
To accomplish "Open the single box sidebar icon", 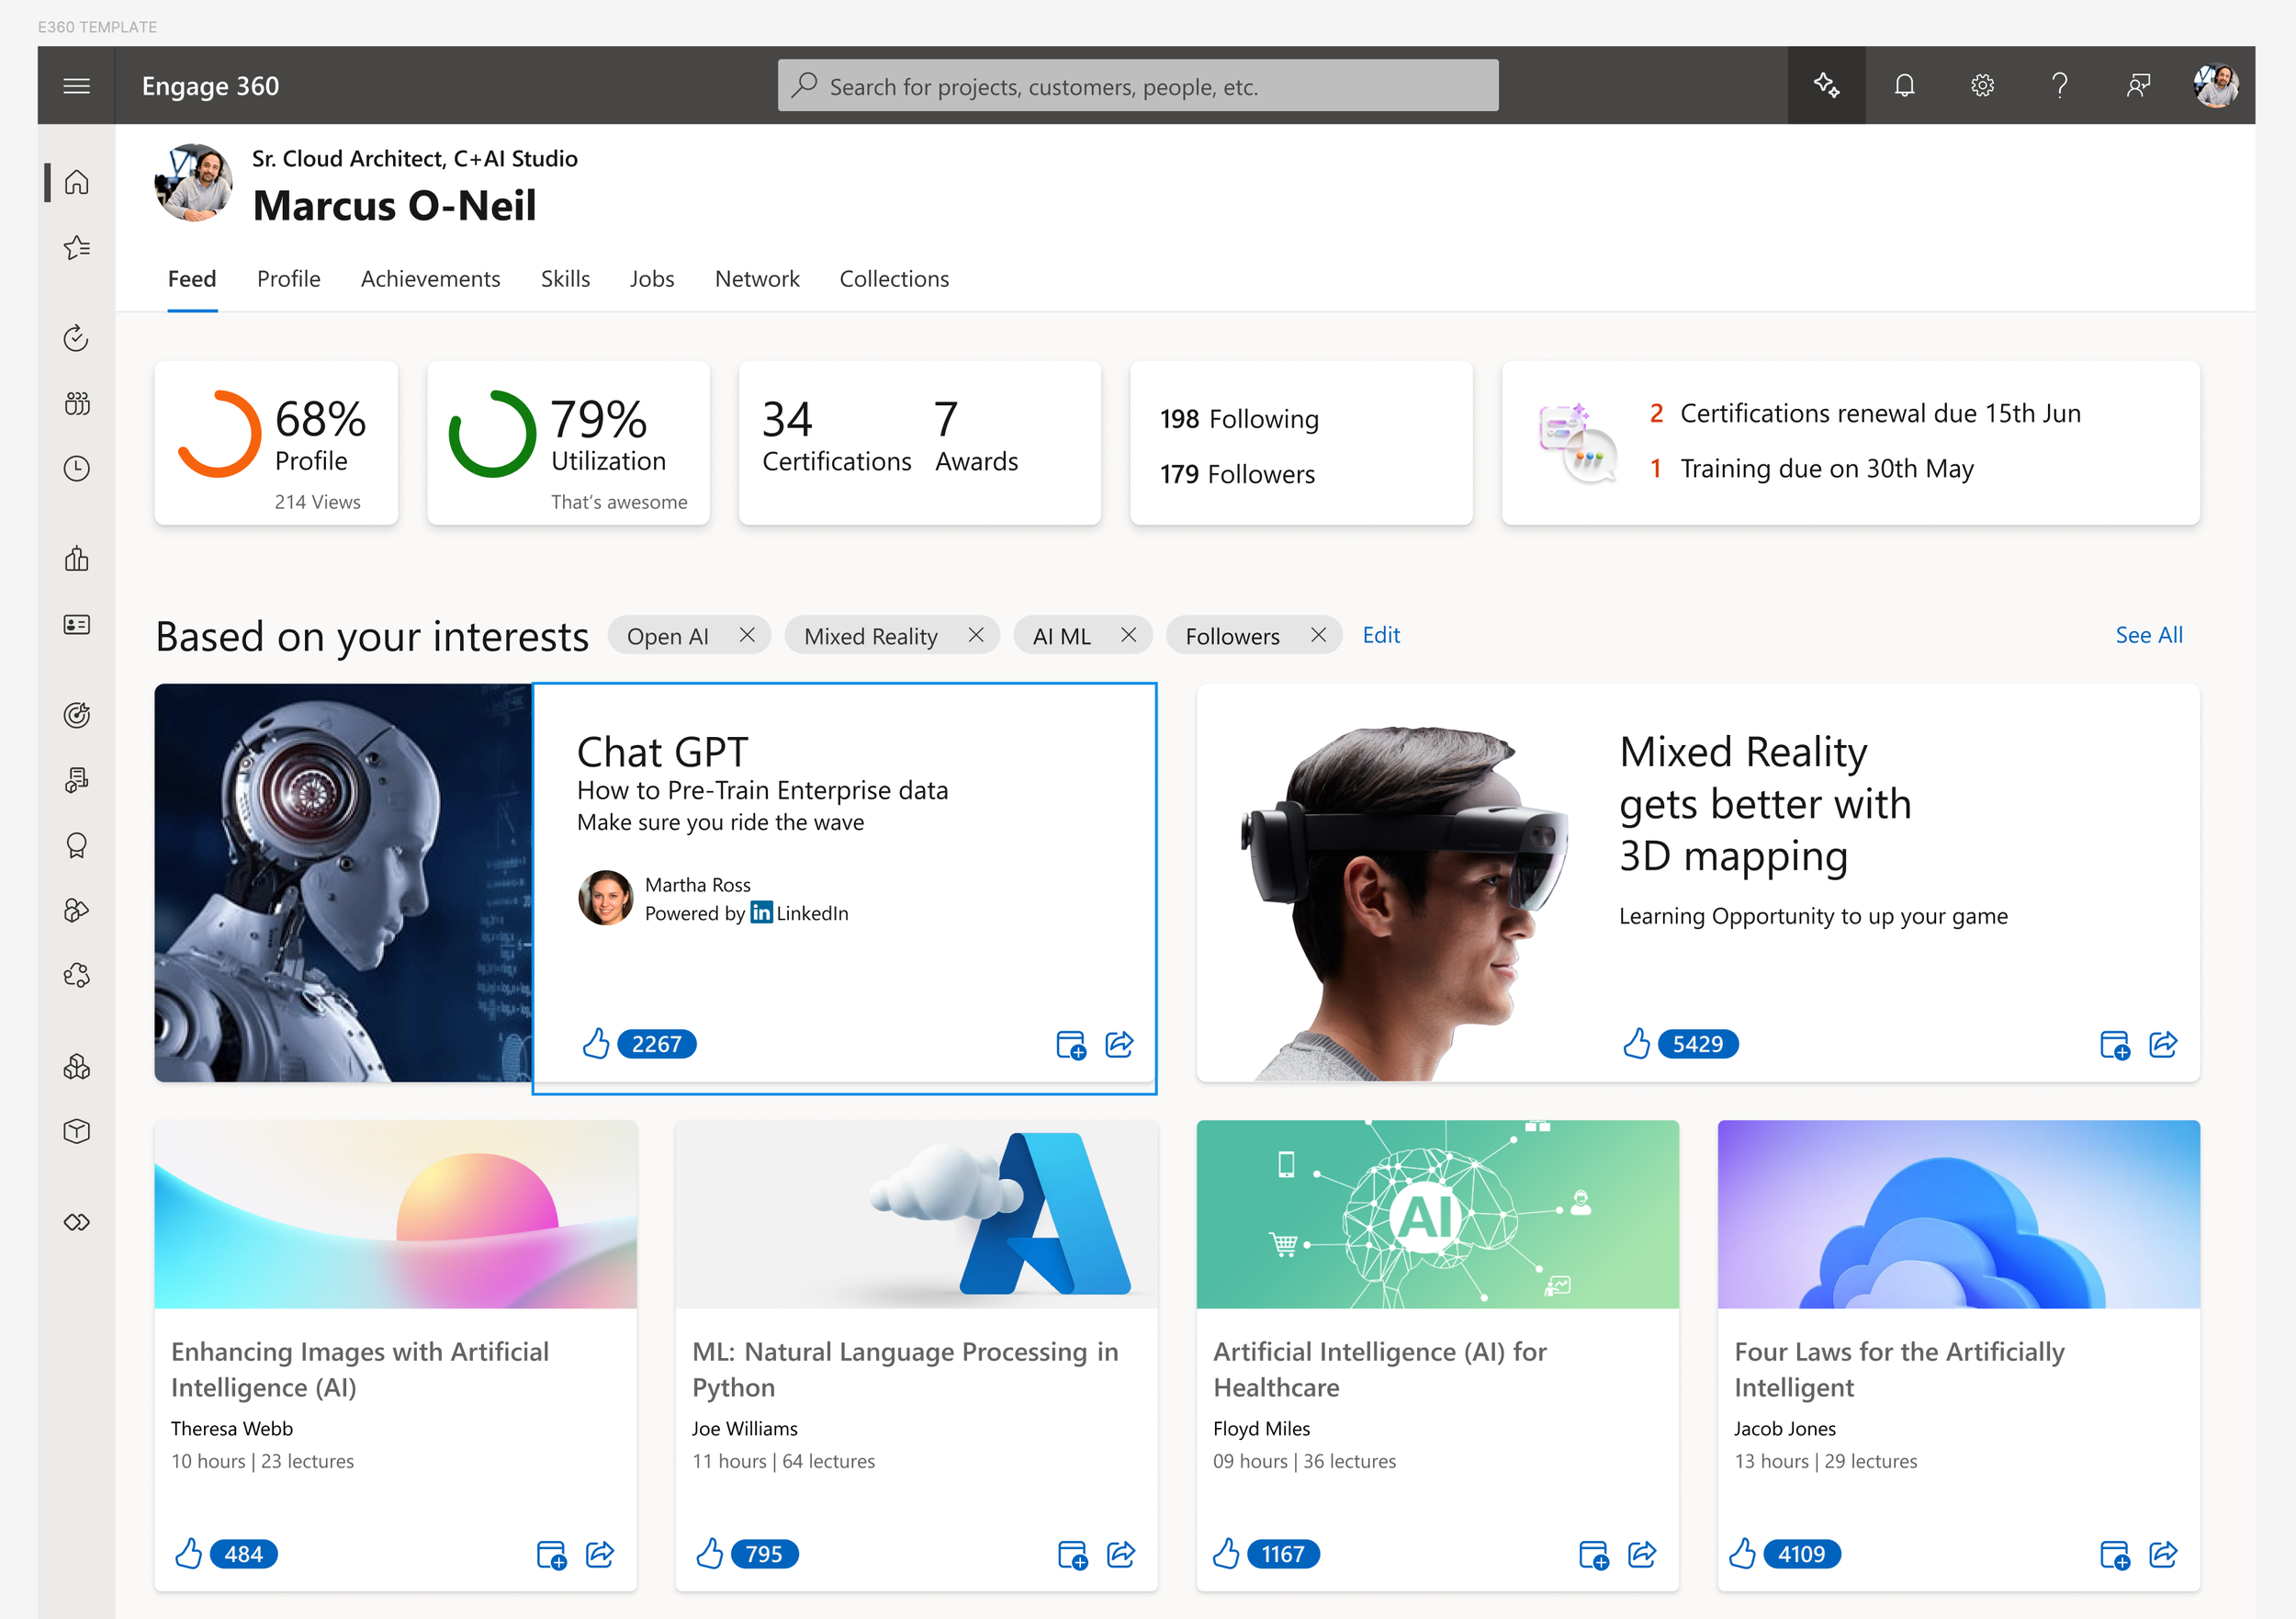I will tap(76, 1132).
